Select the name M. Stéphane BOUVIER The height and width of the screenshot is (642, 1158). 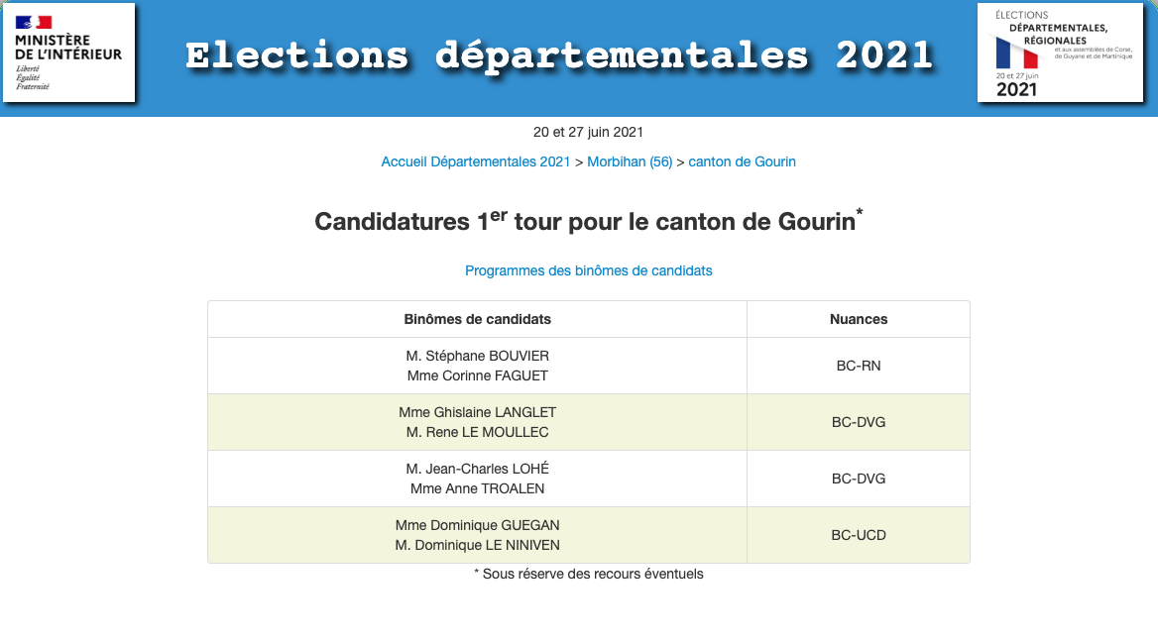(x=478, y=356)
